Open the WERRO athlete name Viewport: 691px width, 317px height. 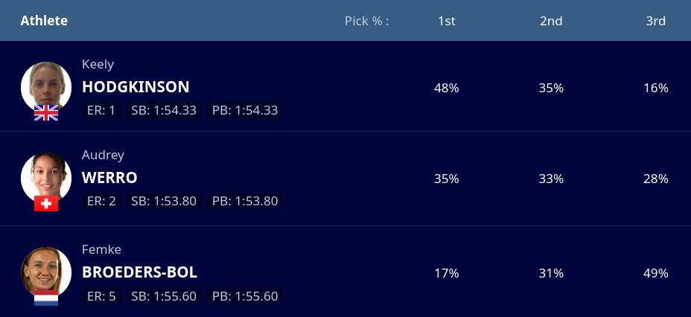click(109, 178)
